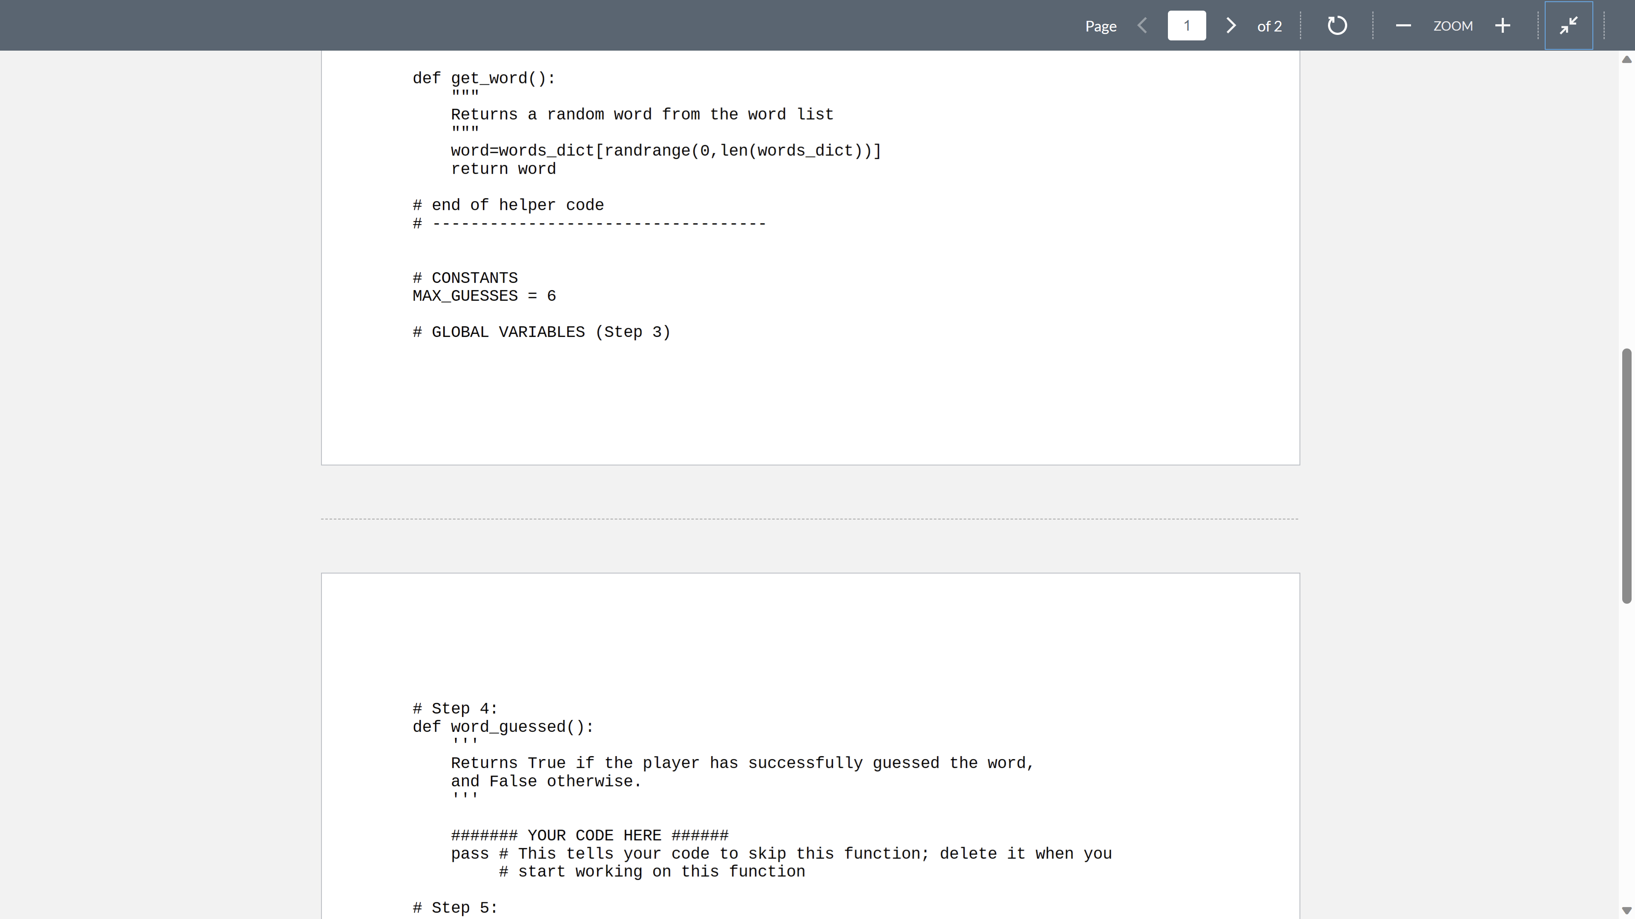Viewport: 1635px width, 919px height.
Task: Exit full screen with the collapse arrows icon
Action: (x=1568, y=26)
